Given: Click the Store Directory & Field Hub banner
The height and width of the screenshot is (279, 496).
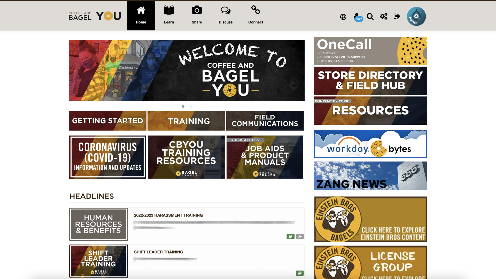Looking at the screenshot, I should pos(370,81).
